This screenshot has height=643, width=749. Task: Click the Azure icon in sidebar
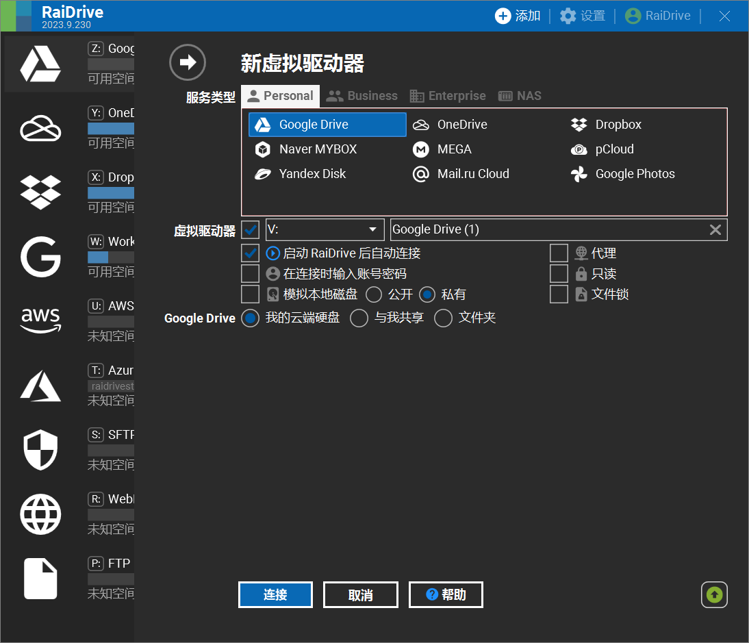[x=40, y=385]
